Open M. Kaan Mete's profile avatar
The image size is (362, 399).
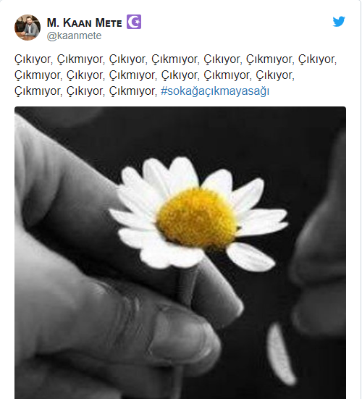[28, 28]
